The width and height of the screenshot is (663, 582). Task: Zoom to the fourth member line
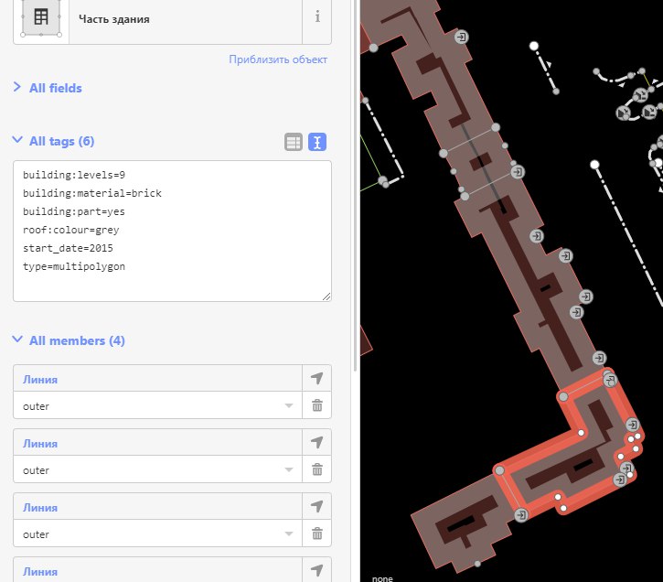[x=317, y=570]
